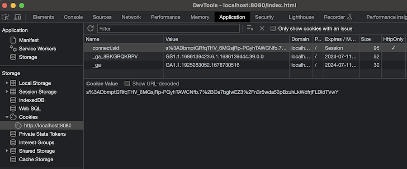The image size is (407, 169).
Task: Click the refresh cookies icon
Action: (90, 28)
